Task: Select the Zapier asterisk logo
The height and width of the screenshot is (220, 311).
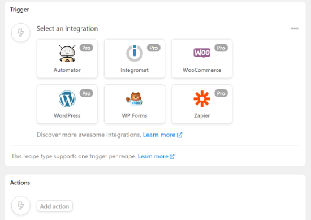Action: click(202, 98)
